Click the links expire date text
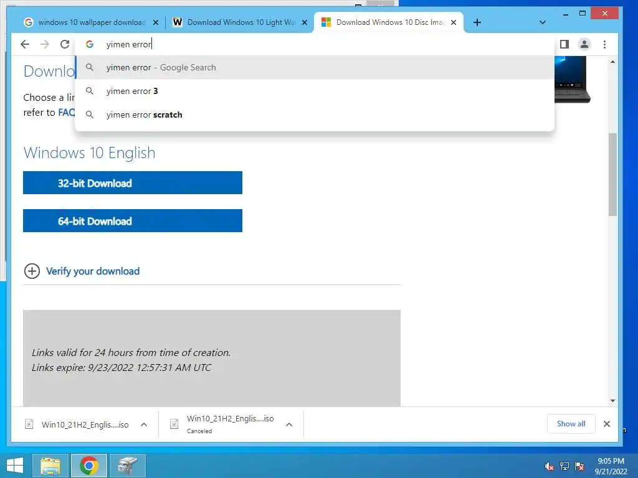 point(121,367)
